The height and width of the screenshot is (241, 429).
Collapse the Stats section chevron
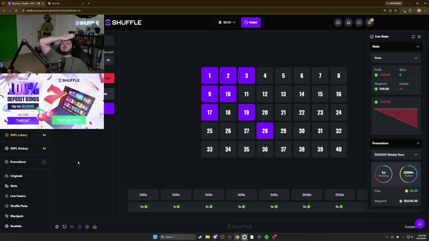pos(418,47)
